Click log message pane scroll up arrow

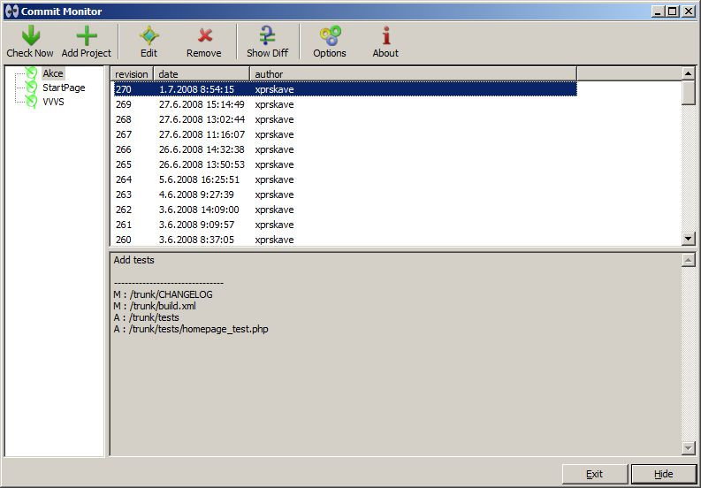[x=689, y=260]
